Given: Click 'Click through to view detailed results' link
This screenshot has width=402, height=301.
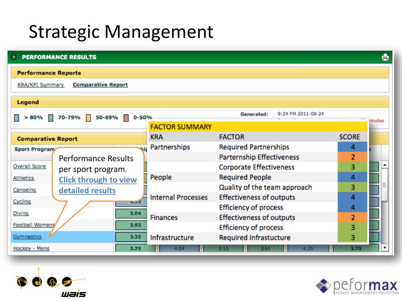Looking at the screenshot, I should pos(98,185).
